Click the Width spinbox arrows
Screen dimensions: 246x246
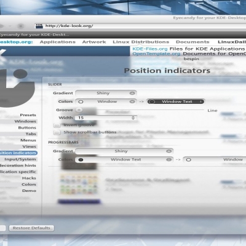coord(133,117)
